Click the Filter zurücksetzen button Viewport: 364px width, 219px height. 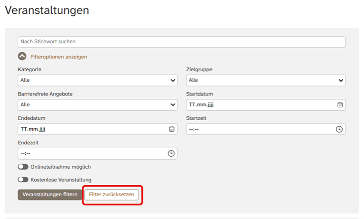[112, 195]
